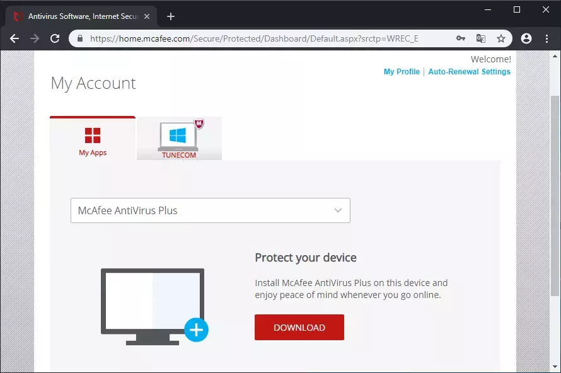Click the red DOWNLOAD button
This screenshot has height=373, width=561.
[299, 327]
